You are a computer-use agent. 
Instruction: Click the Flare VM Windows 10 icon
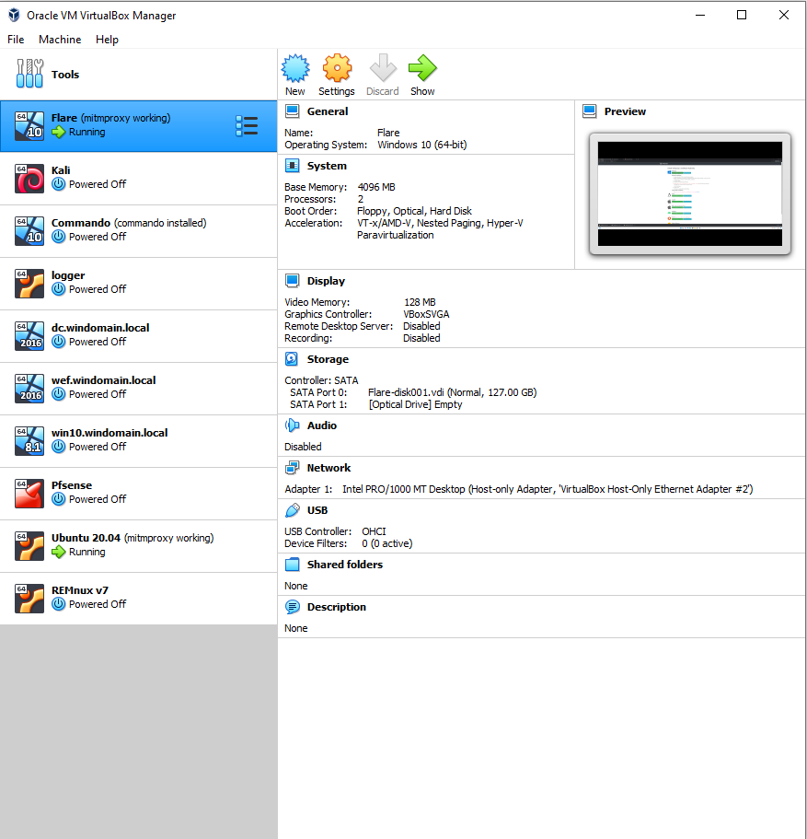29,126
